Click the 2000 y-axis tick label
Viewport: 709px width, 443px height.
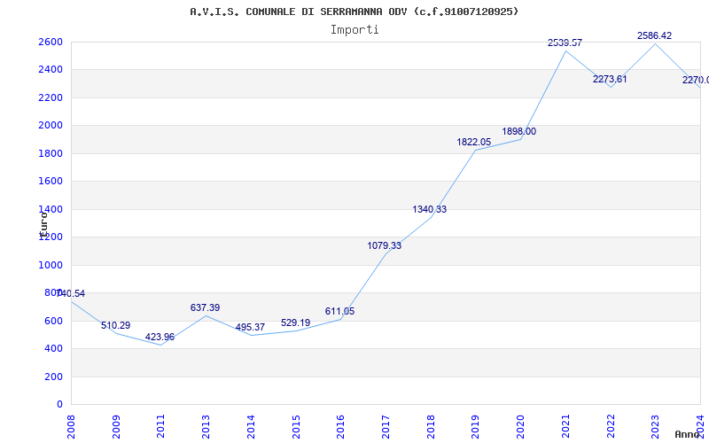[51, 125]
